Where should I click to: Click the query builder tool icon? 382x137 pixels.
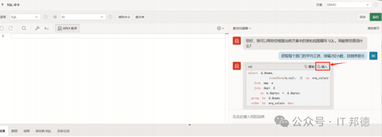pos(37,29)
